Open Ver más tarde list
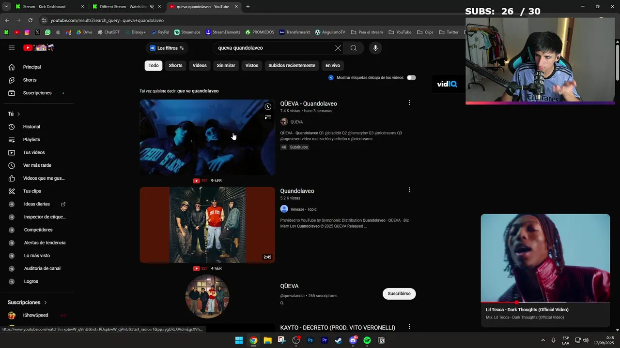 click(37, 165)
